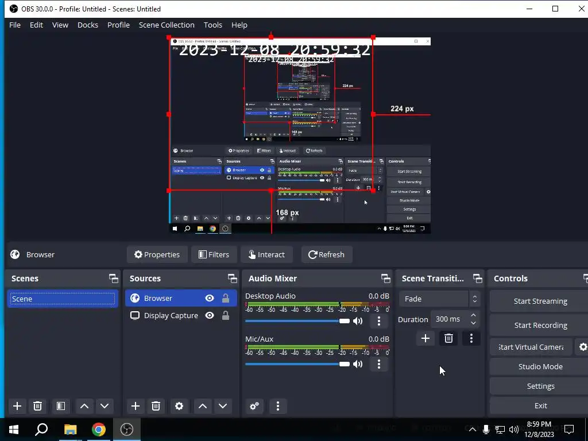Undock the Sources panel

232,278
